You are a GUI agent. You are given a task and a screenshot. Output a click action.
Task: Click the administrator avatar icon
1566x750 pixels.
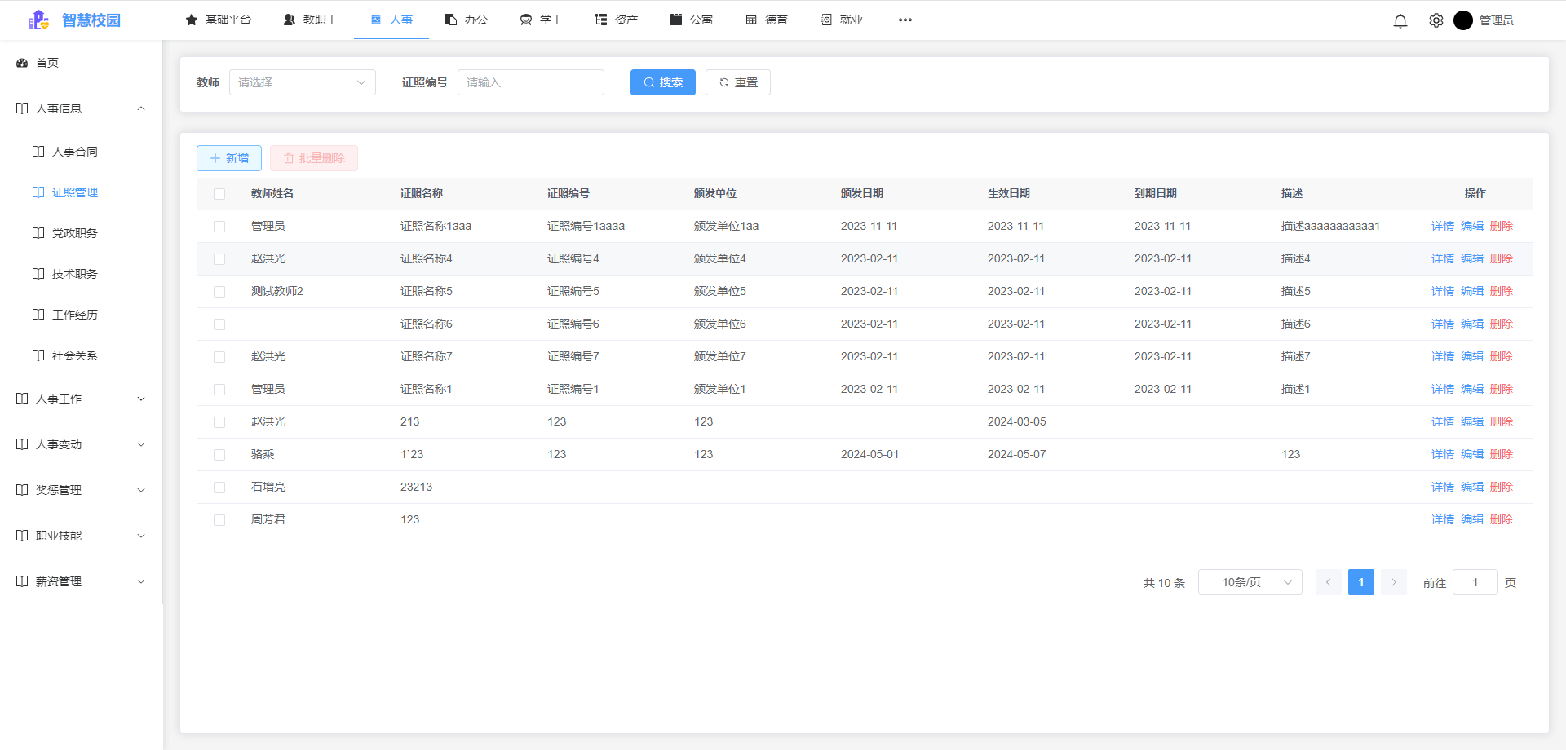tap(1463, 20)
